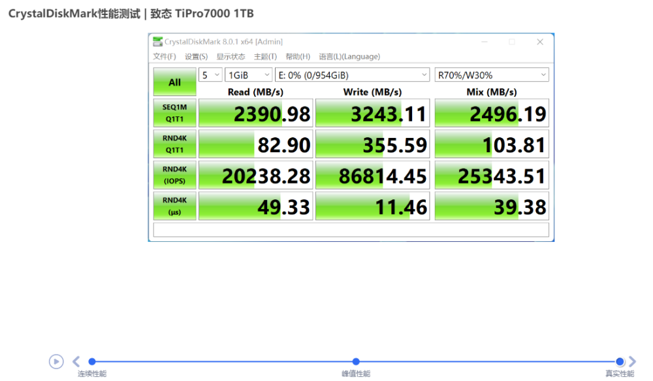Jump to the 连续性能 timeline marker
The height and width of the screenshot is (381, 653).
[92, 361]
